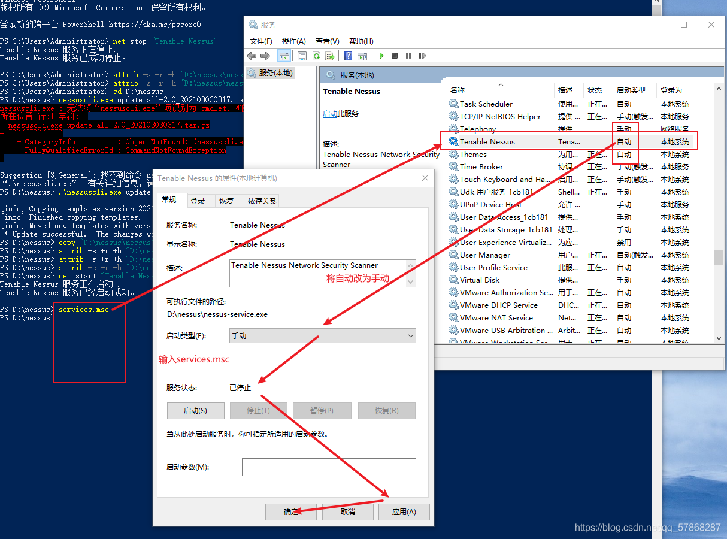Expand the 启动类型 dropdown showing 手动
Image resolution: width=727 pixels, height=539 pixels.
click(323, 336)
